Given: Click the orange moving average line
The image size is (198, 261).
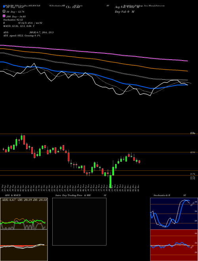Looking at the screenshot, I should pyautogui.click(x=94, y=59).
